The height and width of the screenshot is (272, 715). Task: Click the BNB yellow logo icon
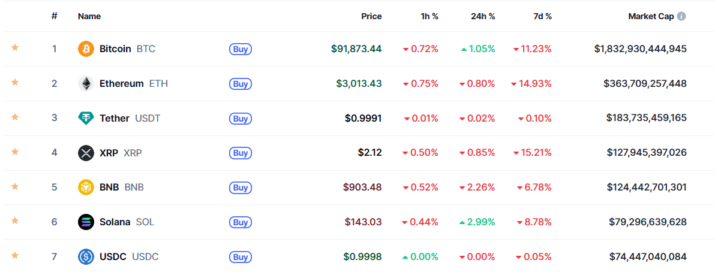pyautogui.click(x=86, y=188)
